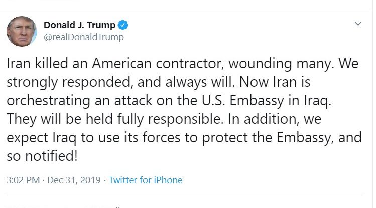Click Donald J. Trump's profile avatar
The width and height of the screenshot is (376, 208).
pyautogui.click(x=22, y=31)
